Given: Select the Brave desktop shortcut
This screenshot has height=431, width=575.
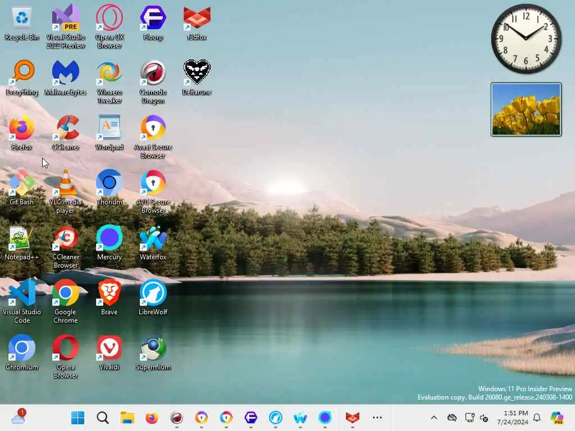Looking at the screenshot, I should coord(109,297).
